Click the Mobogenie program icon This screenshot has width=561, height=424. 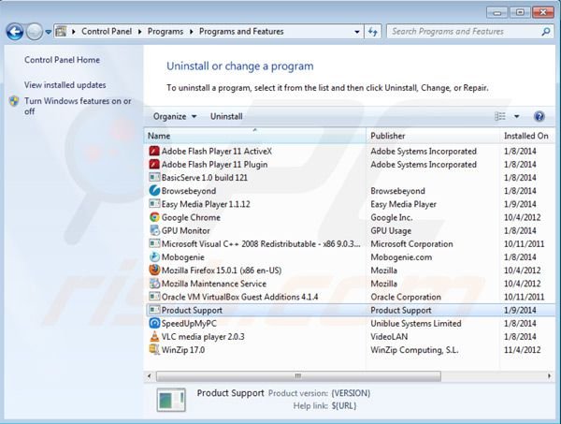154,256
